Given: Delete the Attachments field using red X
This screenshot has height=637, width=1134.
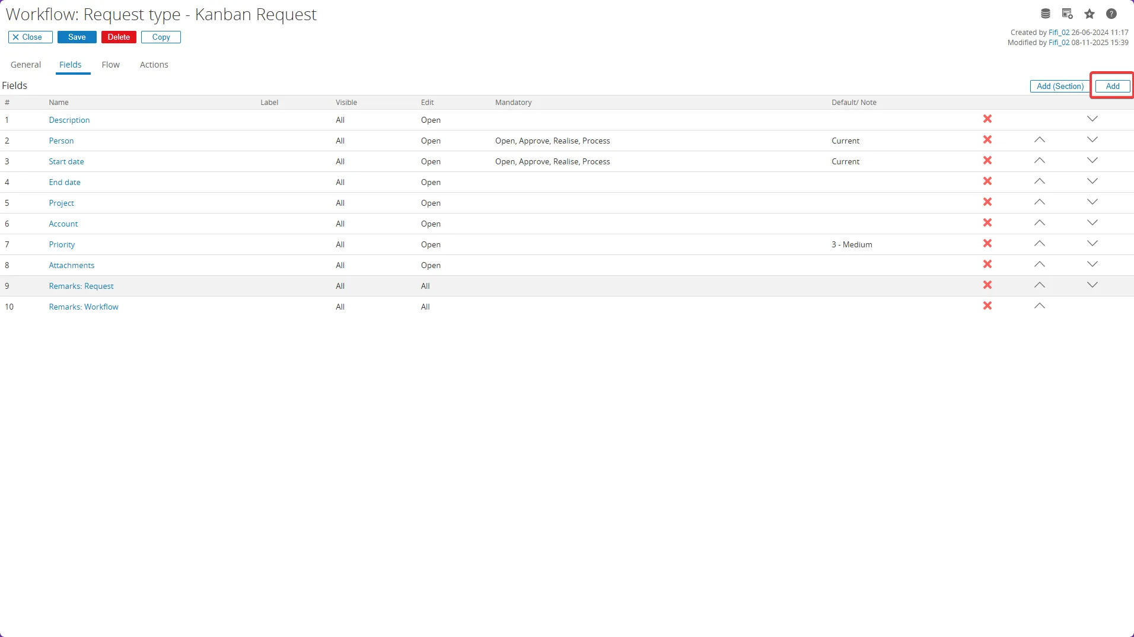Looking at the screenshot, I should click(x=988, y=265).
